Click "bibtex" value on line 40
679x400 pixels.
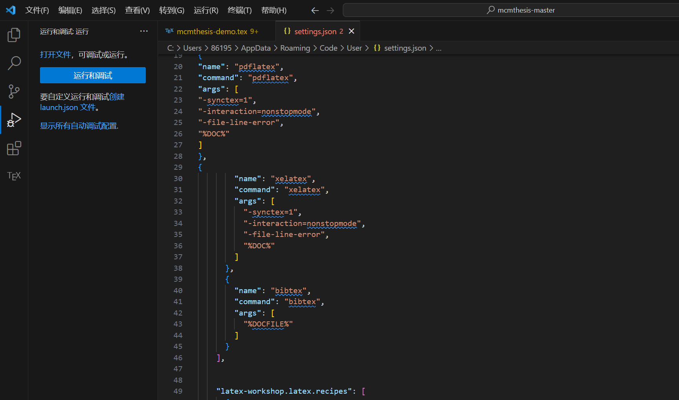(289, 291)
